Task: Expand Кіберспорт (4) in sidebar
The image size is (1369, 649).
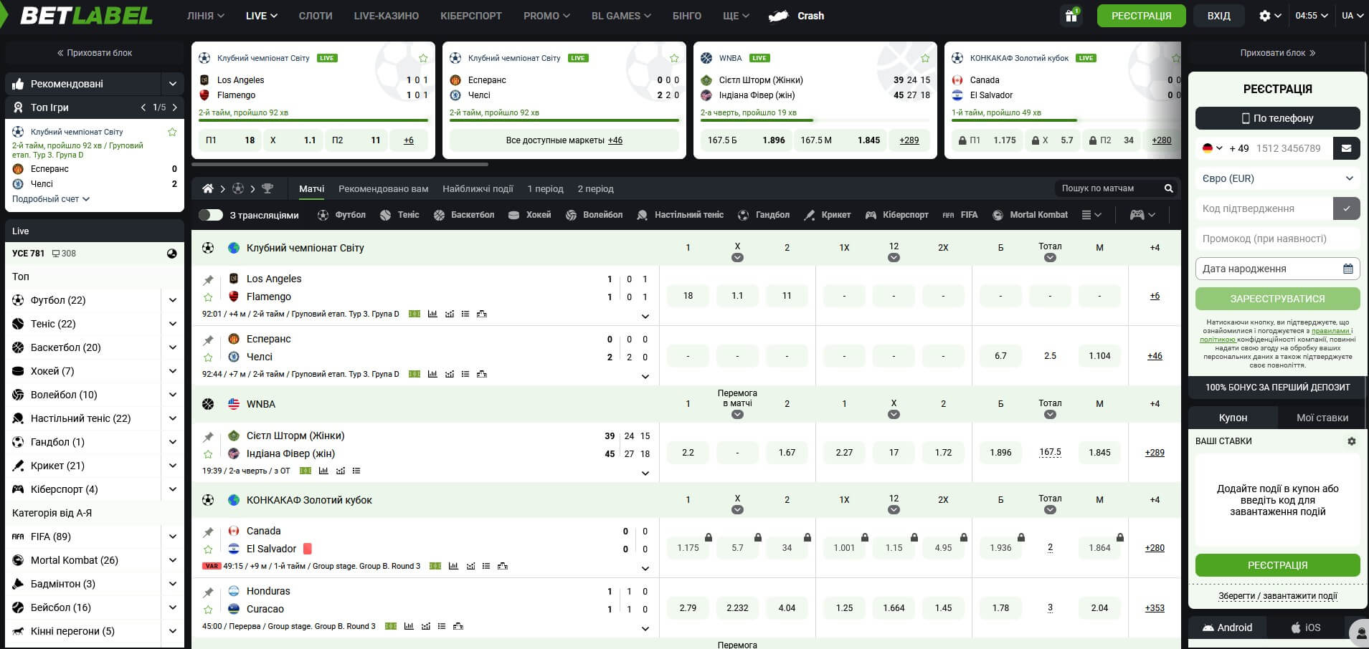Action: (172, 489)
